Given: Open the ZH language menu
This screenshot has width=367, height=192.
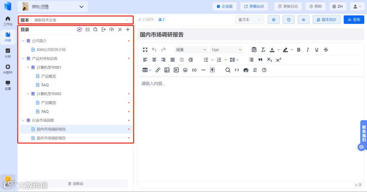Looking at the screenshot, I should coord(337,6).
